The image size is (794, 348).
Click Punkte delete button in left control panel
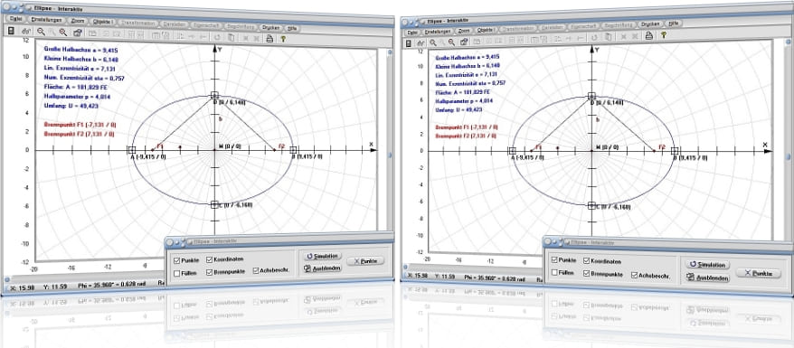365,261
